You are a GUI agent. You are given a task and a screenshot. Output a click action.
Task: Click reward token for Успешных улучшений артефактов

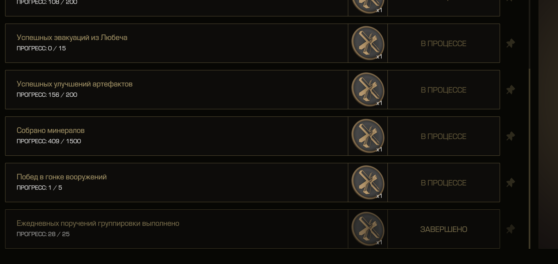[x=368, y=90]
